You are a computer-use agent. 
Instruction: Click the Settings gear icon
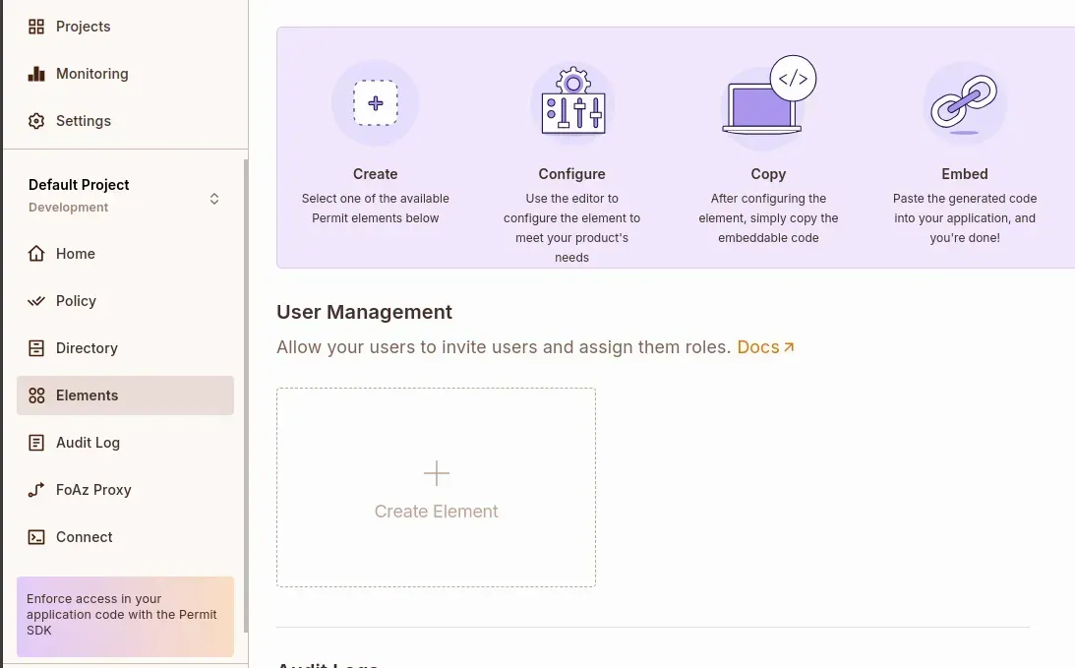click(36, 121)
